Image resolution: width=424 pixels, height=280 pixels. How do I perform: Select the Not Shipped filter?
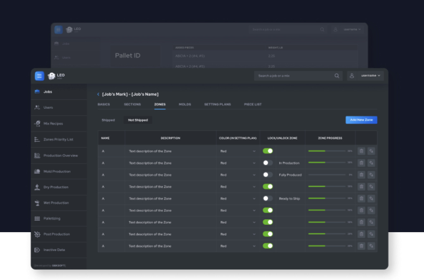click(138, 120)
